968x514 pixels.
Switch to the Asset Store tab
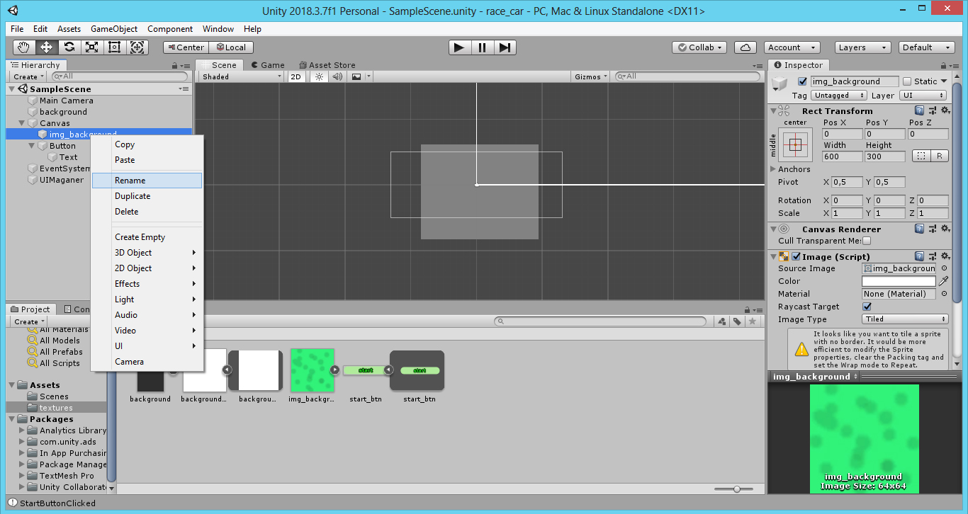click(327, 65)
